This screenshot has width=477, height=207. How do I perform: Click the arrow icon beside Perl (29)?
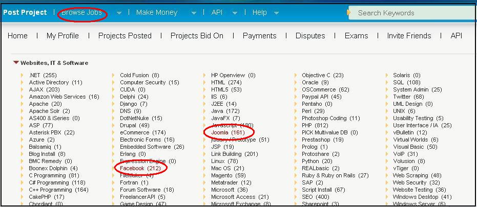point(296,111)
